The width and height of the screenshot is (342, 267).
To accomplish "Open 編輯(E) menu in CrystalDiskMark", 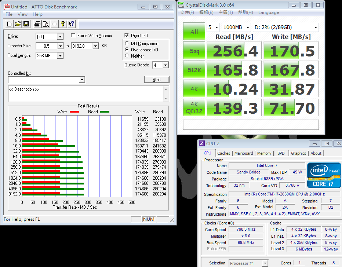I will tap(206, 12).
